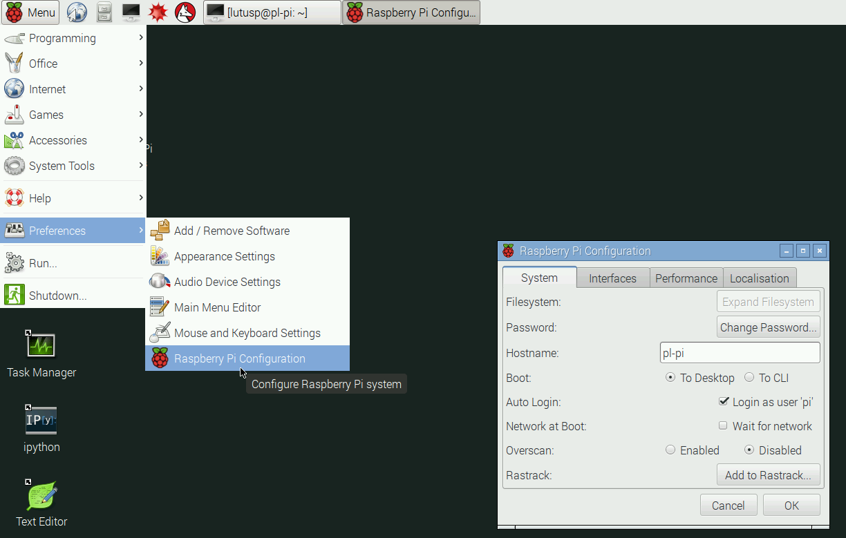Open the red spiky Mathematica icon
The height and width of the screenshot is (538, 846).
click(158, 12)
